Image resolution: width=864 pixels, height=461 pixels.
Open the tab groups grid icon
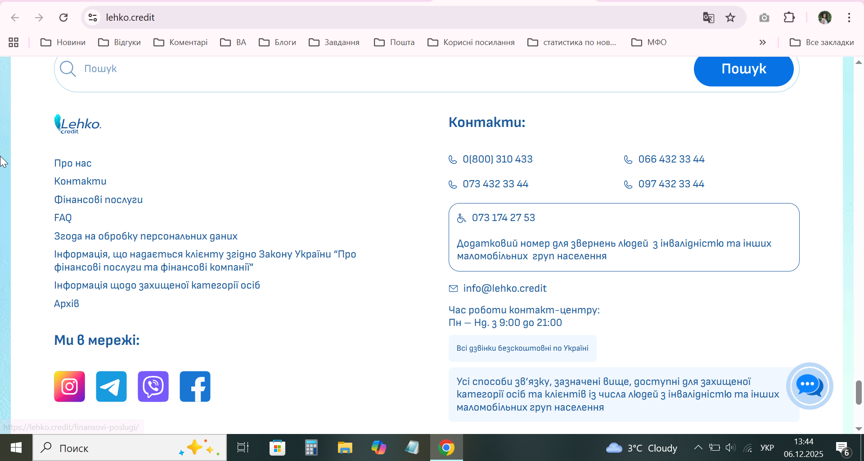tap(13, 42)
